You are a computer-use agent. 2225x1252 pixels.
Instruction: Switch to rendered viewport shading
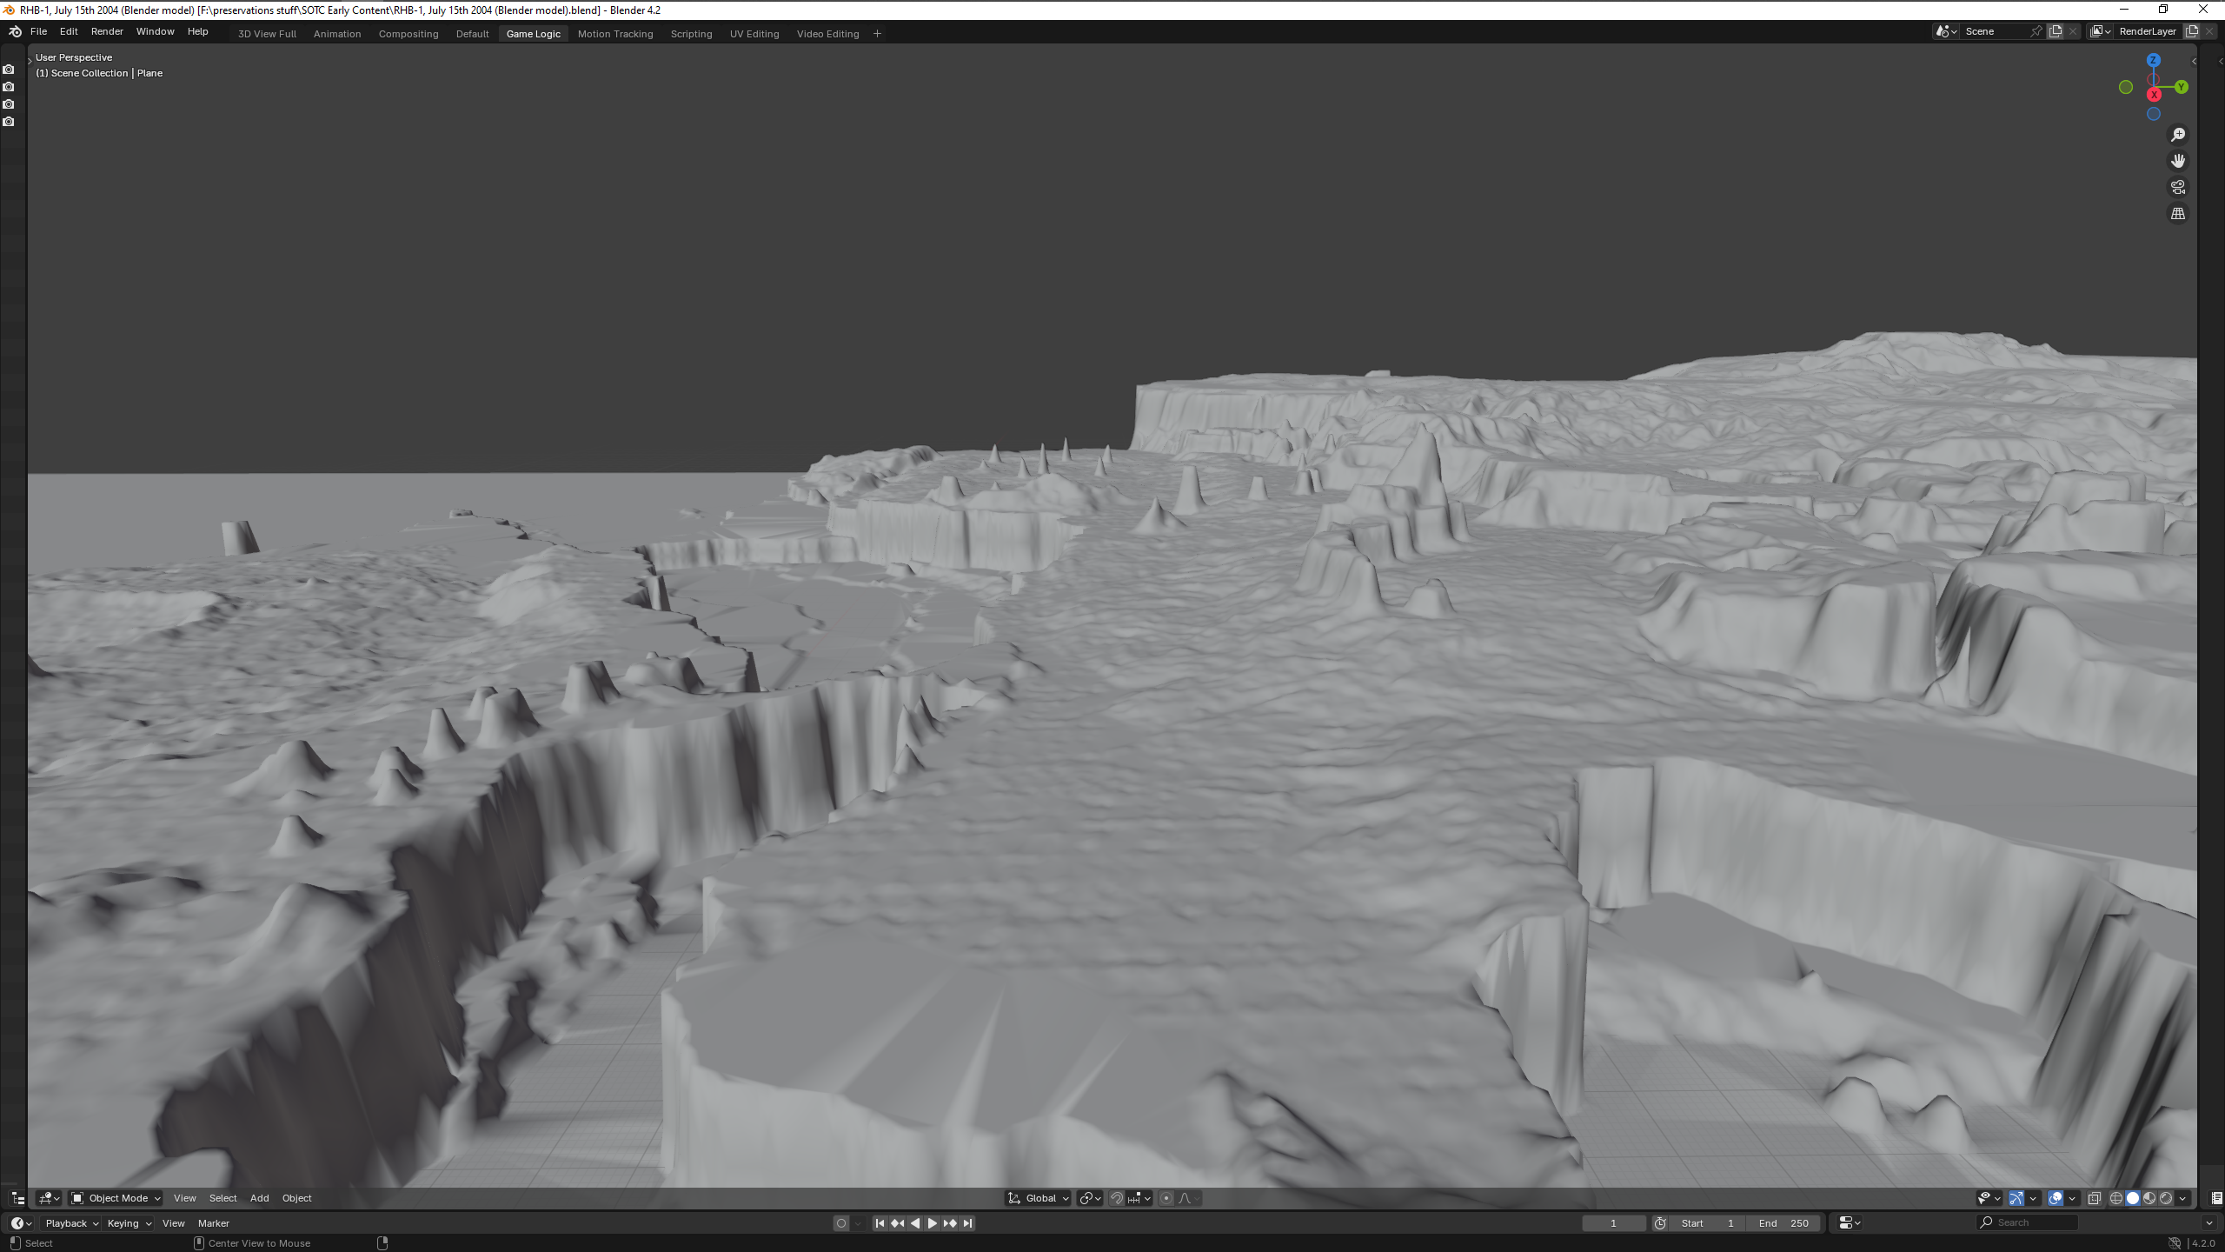point(2166,1198)
